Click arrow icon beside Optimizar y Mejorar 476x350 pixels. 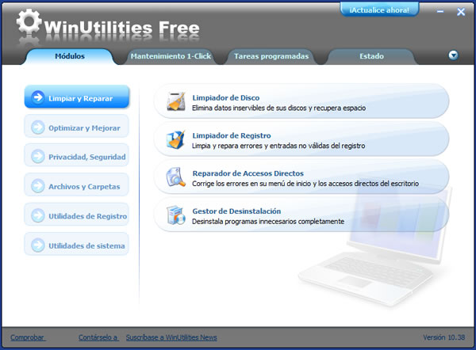point(38,127)
